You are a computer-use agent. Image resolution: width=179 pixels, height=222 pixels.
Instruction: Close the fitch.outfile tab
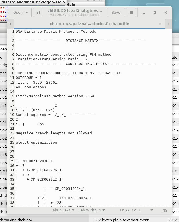[x=160, y=24]
